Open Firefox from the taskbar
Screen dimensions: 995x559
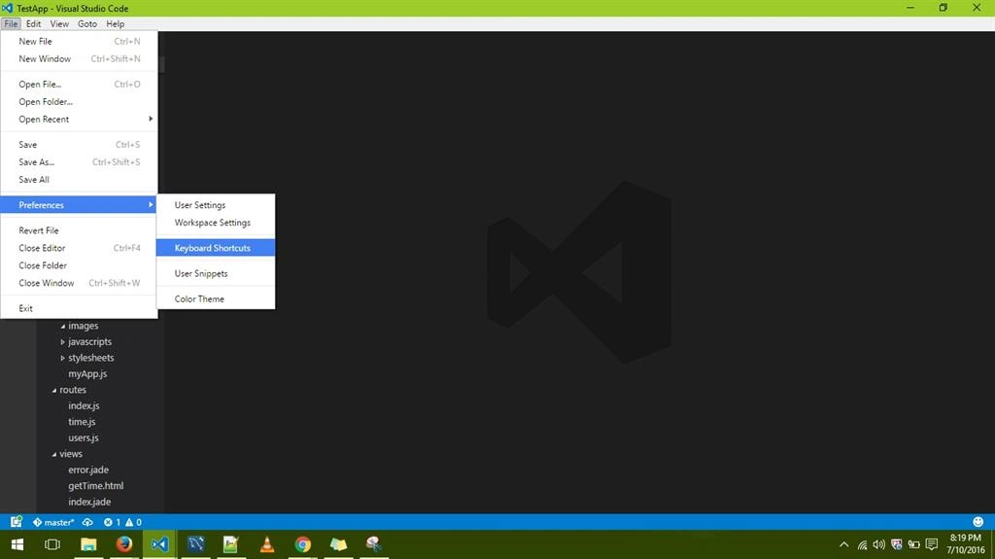click(x=123, y=544)
